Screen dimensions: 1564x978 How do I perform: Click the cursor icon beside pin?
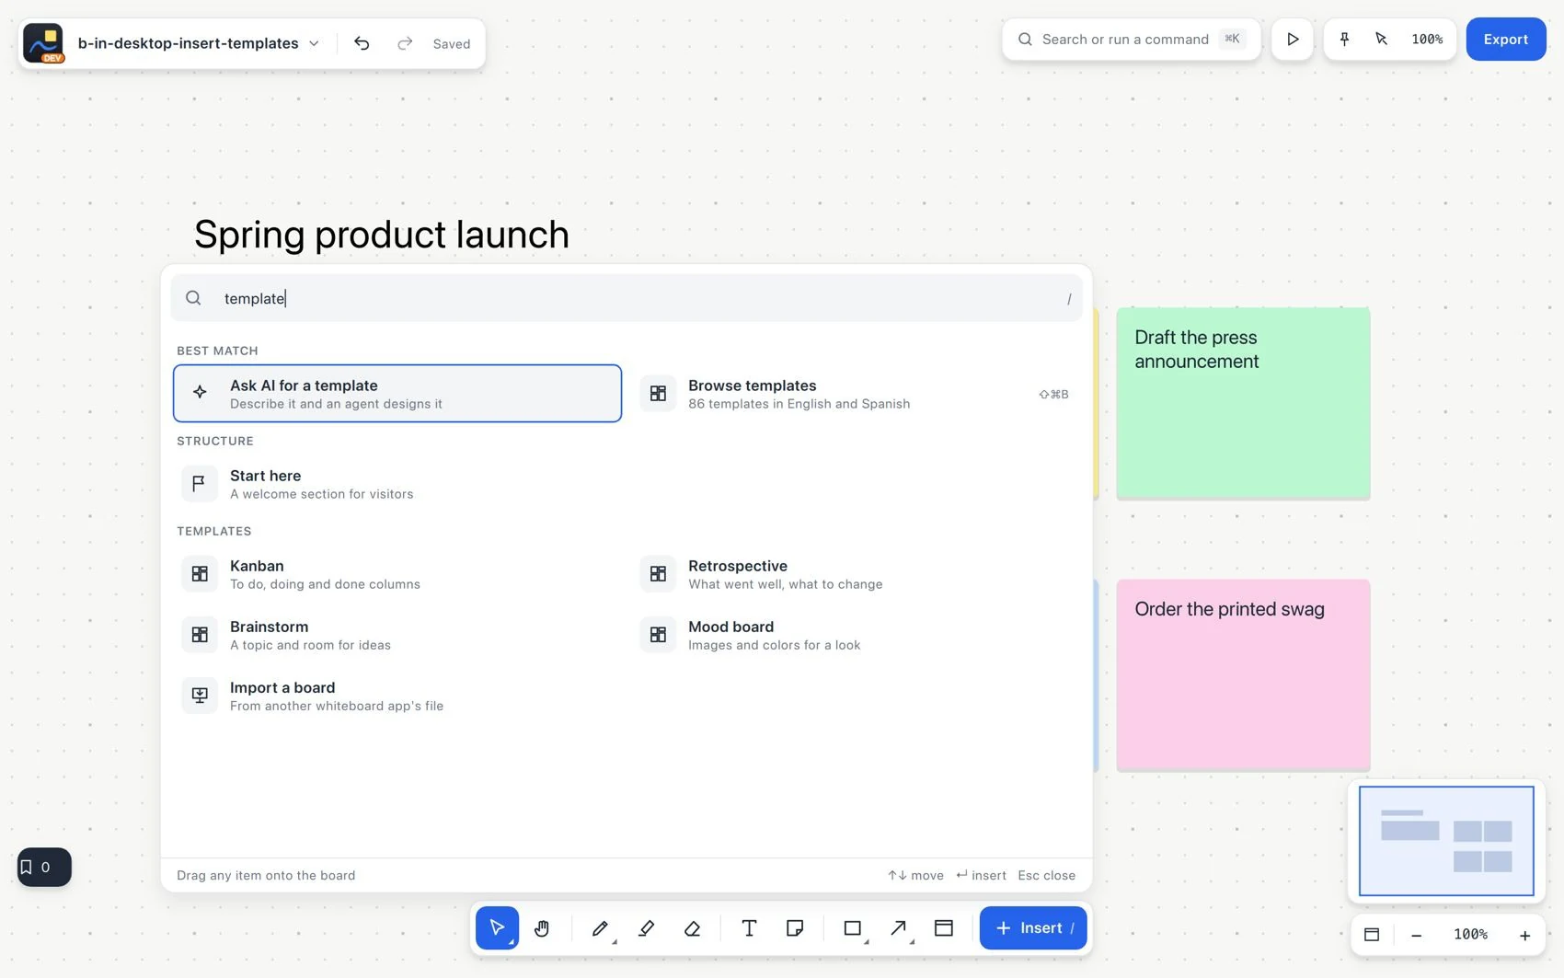click(1381, 39)
